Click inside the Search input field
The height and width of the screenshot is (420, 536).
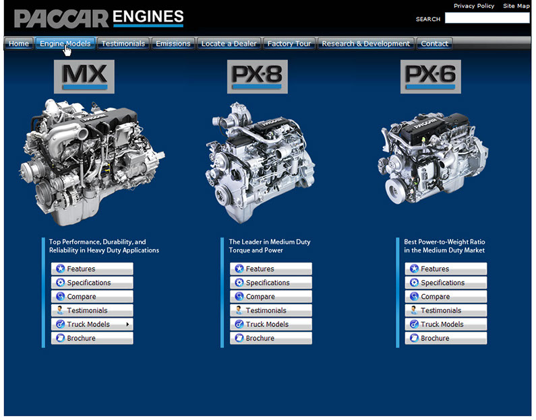point(487,19)
